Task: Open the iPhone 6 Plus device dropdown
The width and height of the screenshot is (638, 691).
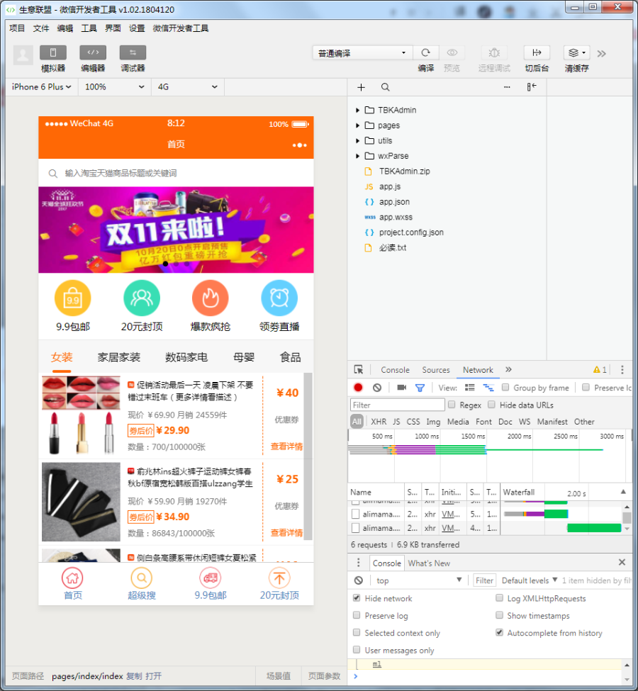Action: [x=41, y=86]
